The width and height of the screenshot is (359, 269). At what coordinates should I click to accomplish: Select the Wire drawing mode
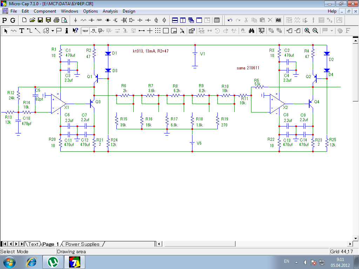point(29,31)
